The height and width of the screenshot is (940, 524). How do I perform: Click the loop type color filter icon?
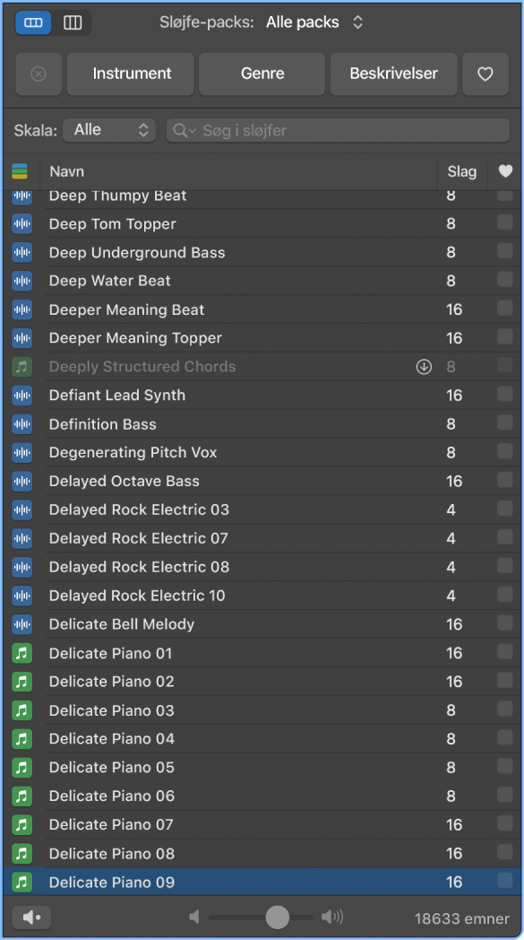(x=20, y=171)
